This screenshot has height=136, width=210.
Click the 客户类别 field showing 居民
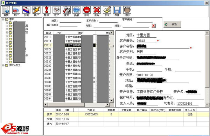pyautogui.click(x=146, y=52)
